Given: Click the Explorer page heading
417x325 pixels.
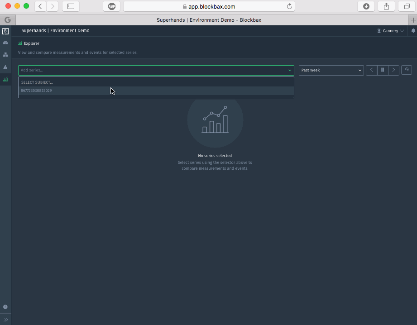Looking at the screenshot, I should click(x=31, y=43).
